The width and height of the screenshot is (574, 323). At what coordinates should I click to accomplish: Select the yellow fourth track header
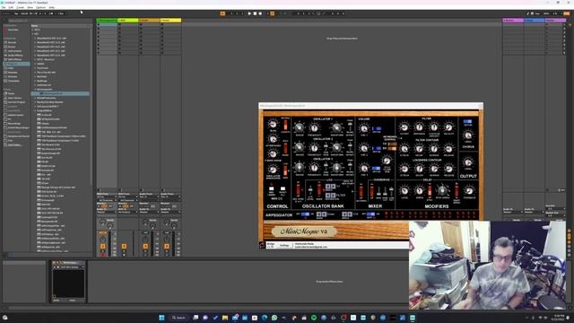click(171, 20)
